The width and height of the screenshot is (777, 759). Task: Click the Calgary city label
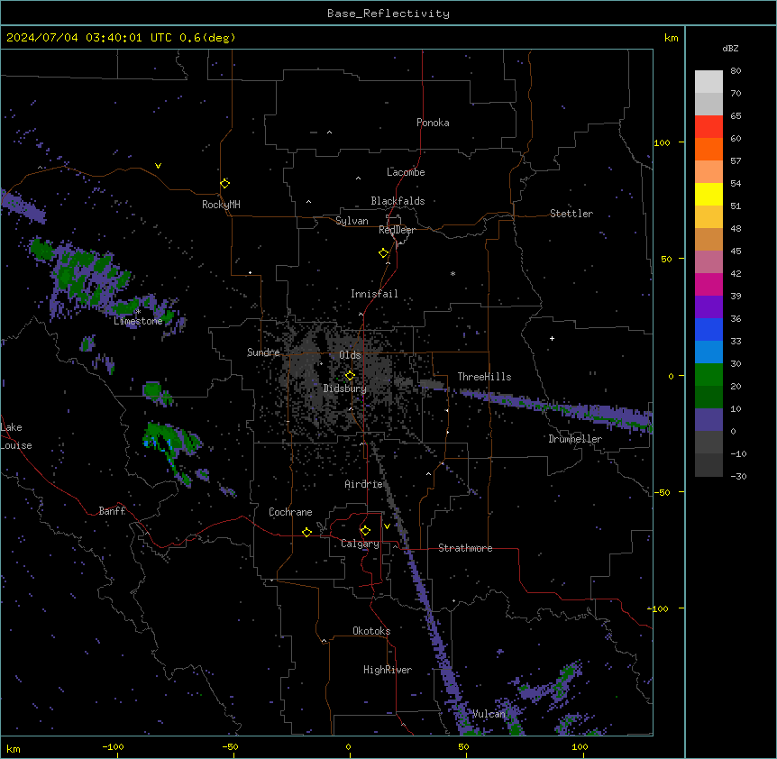pyautogui.click(x=360, y=544)
